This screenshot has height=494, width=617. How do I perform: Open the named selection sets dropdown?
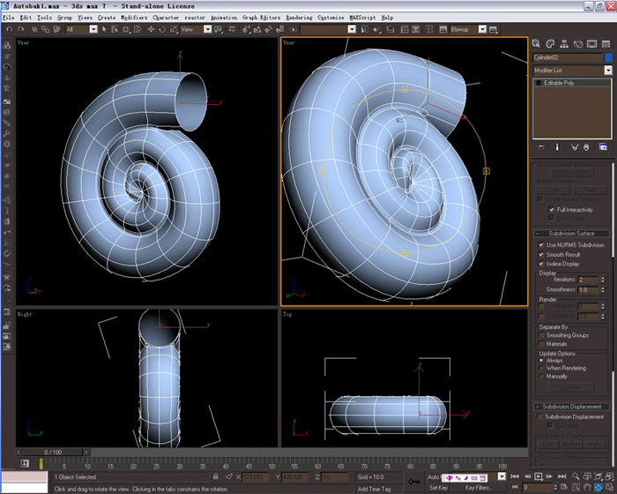point(352,29)
